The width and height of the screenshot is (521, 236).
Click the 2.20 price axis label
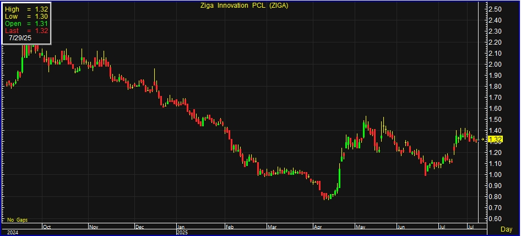[x=495, y=42]
